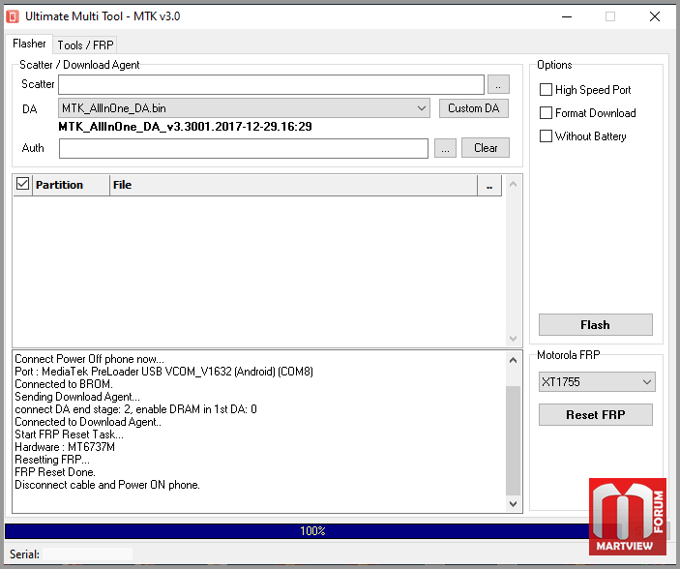
Task: Click the '..' column header button
Action: pyautogui.click(x=489, y=186)
